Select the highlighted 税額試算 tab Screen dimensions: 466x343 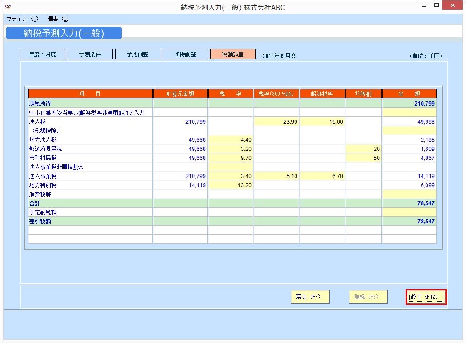(x=233, y=54)
